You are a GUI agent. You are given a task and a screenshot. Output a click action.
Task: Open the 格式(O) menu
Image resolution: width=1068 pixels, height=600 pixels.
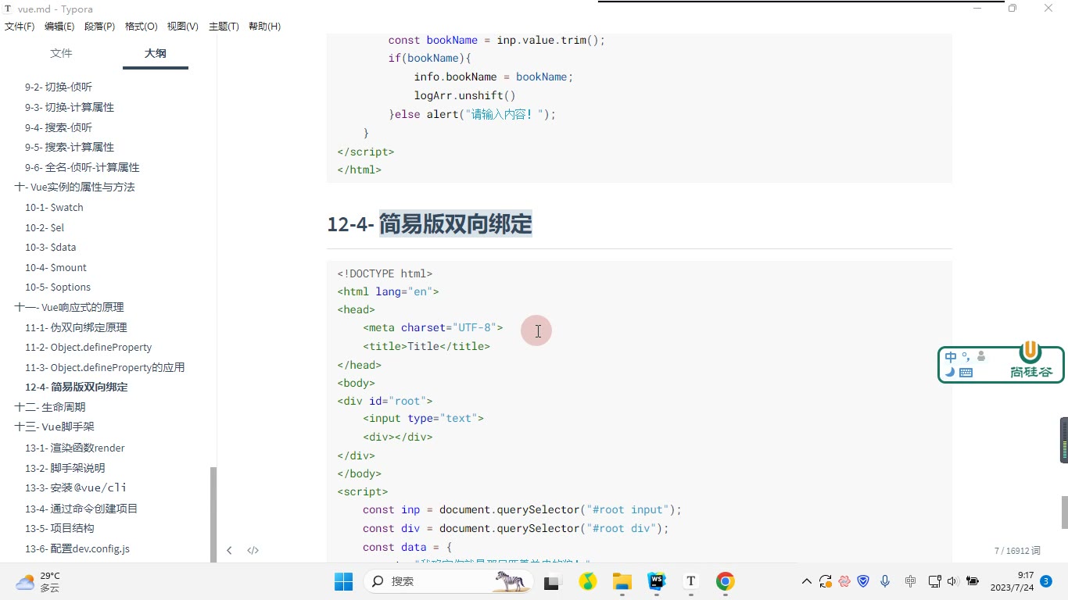[142, 27]
